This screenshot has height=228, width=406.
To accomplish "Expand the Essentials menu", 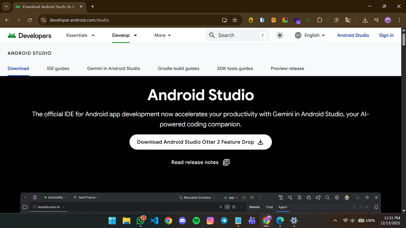I will [x=81, y=35].
